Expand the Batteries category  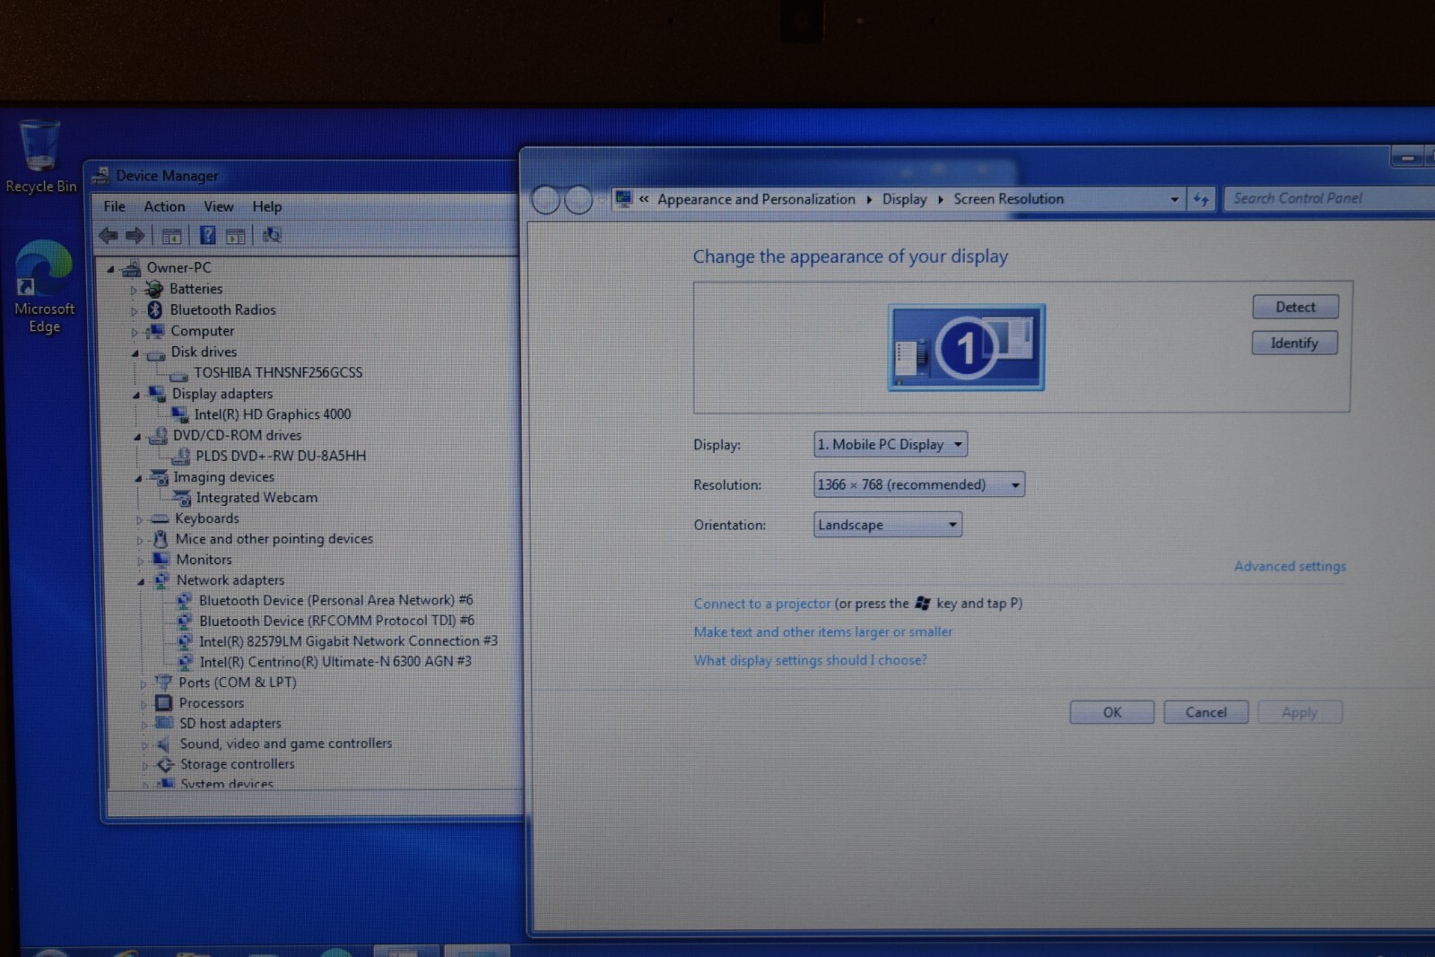pyautogui.click(x=134, y=290)
